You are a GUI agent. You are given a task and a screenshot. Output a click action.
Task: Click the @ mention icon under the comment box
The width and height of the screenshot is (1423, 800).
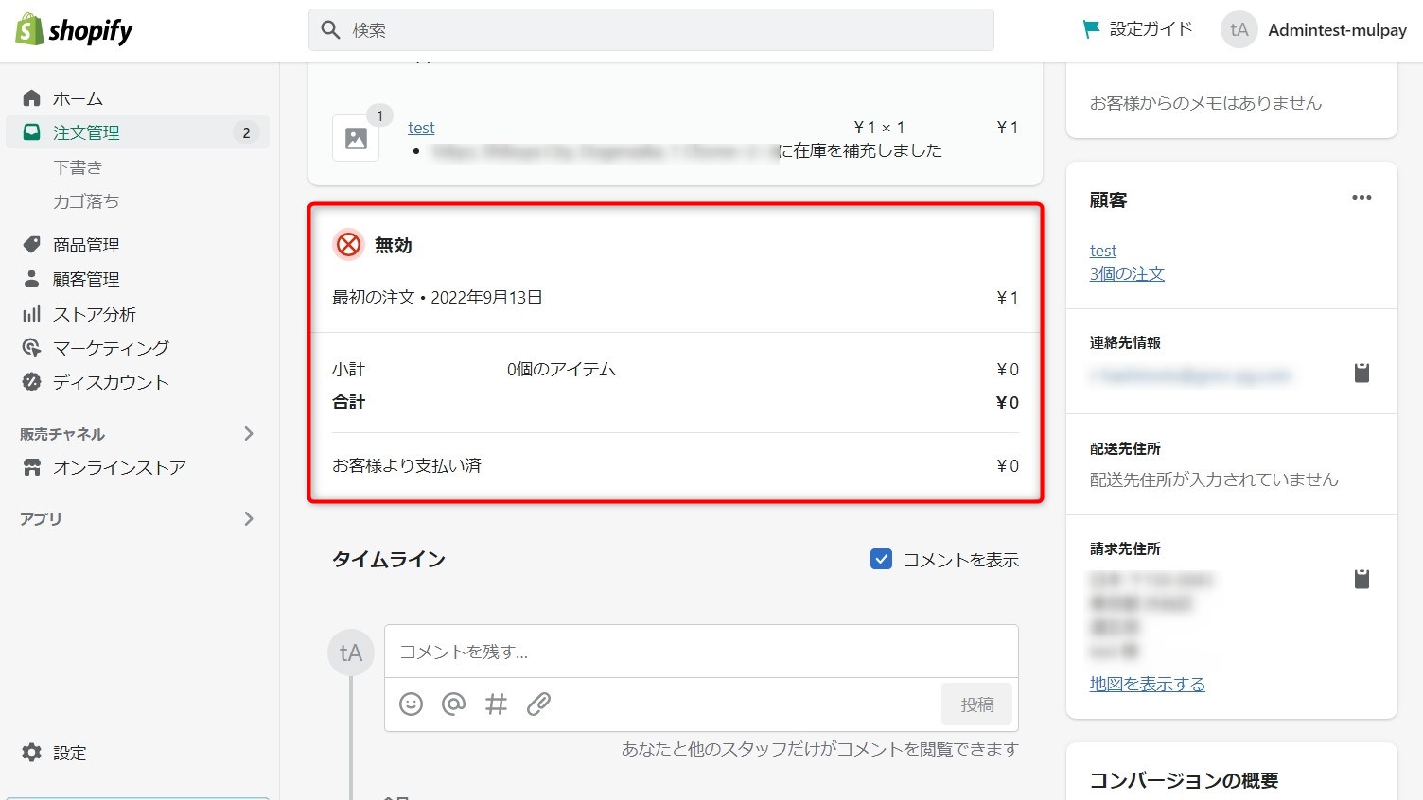(x=453, y=704)
